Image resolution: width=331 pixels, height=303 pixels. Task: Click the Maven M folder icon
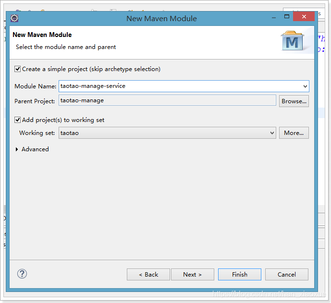click(293, 41)
